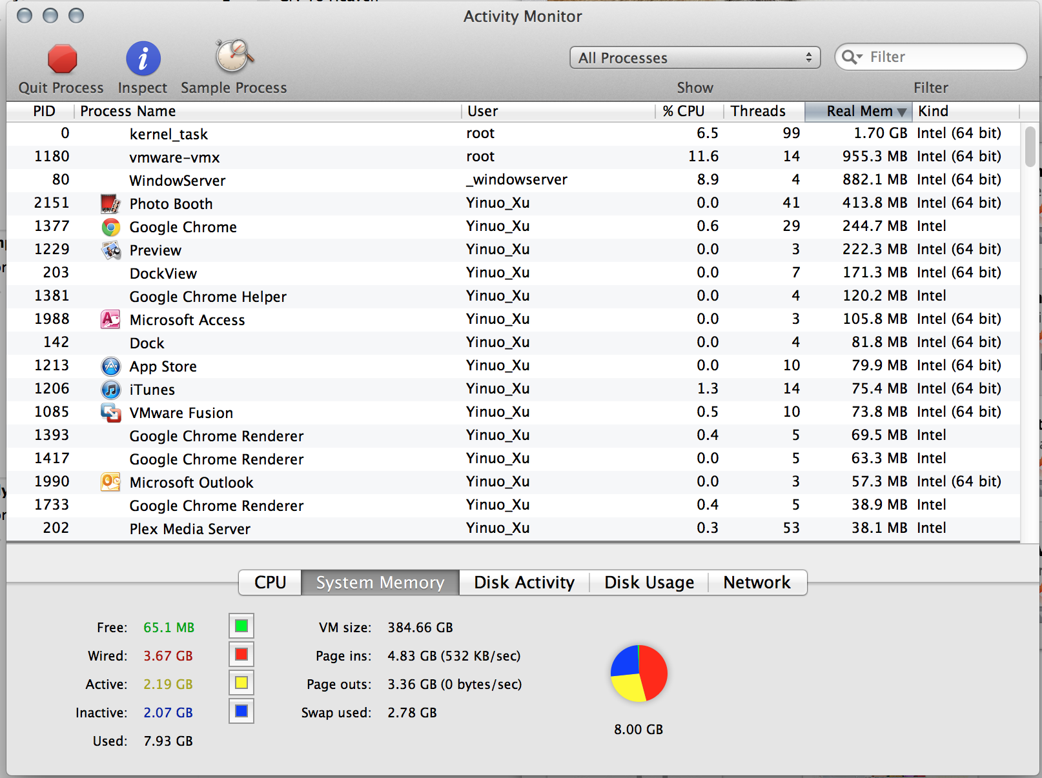
Task: Select the VMware Fusion process name
Action: (x=181, y=413)
